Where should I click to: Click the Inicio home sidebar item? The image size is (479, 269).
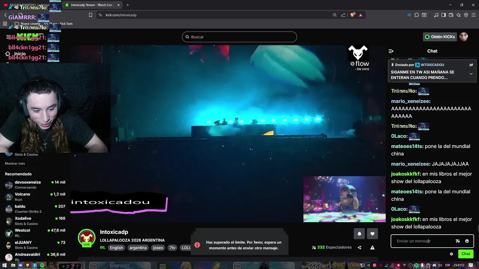click(x=16, y=54)
